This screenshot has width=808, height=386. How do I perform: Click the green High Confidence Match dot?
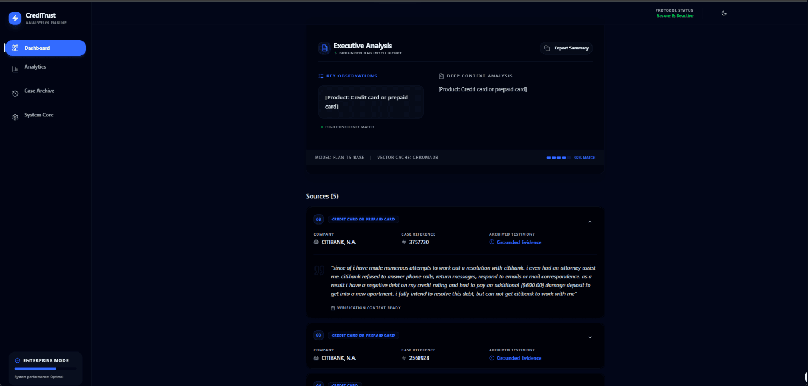(322, 127)
